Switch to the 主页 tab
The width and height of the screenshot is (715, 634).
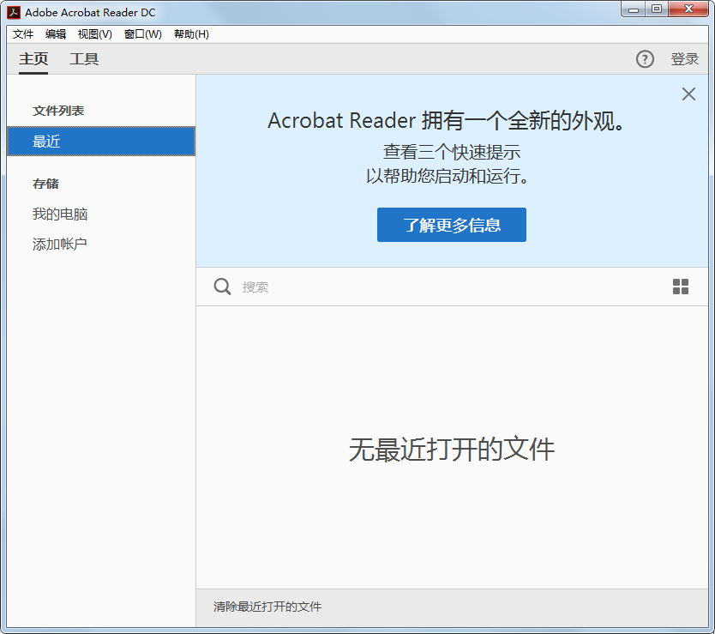pos(33,59)
